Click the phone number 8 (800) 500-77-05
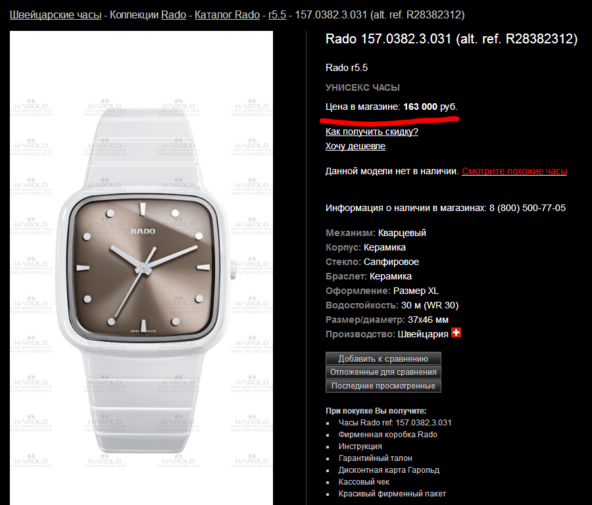The width and height of the screenshot is (592, 505). point(528,208)
